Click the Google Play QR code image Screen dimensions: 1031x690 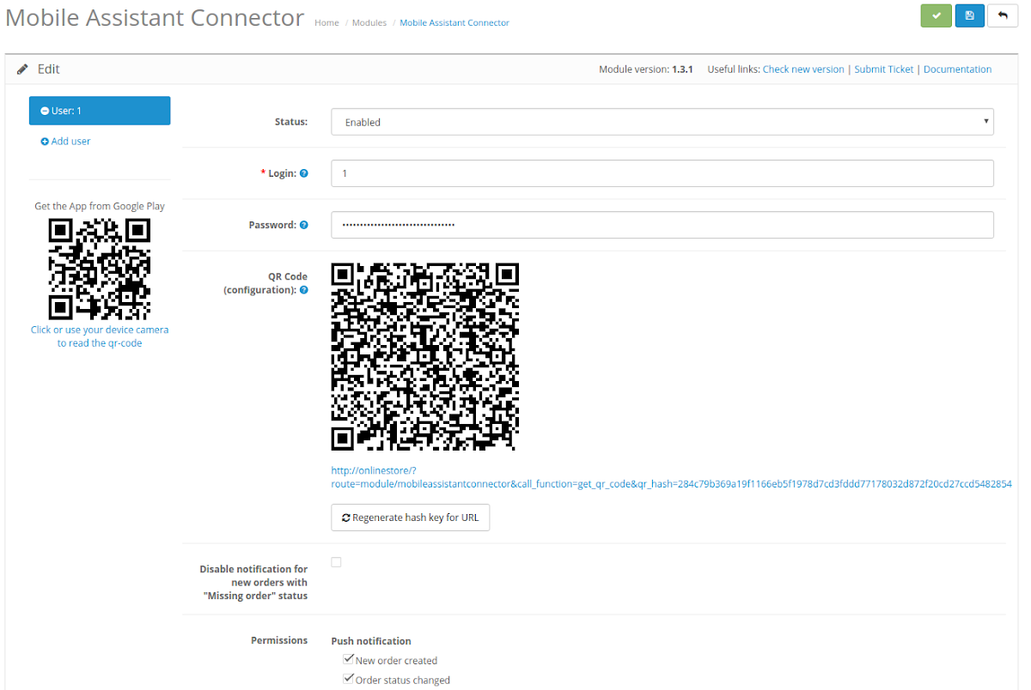(100, 269)
